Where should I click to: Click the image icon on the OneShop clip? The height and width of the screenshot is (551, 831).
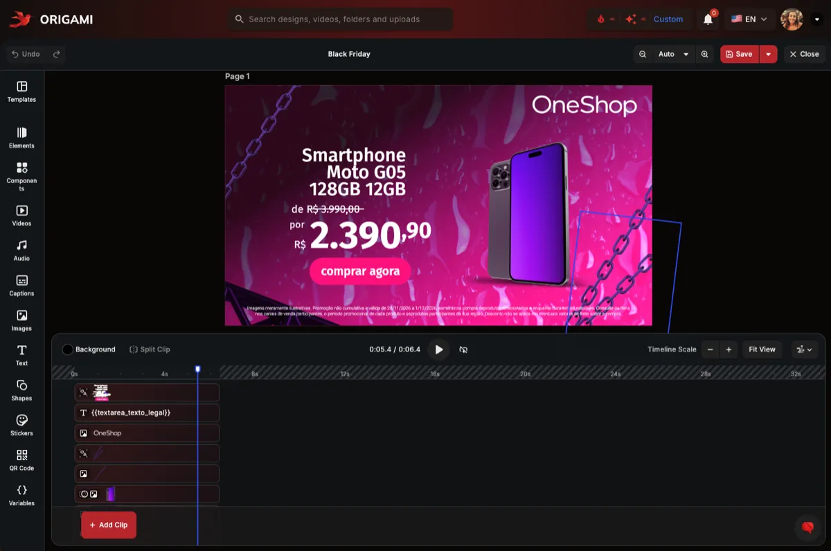[83, 433]
